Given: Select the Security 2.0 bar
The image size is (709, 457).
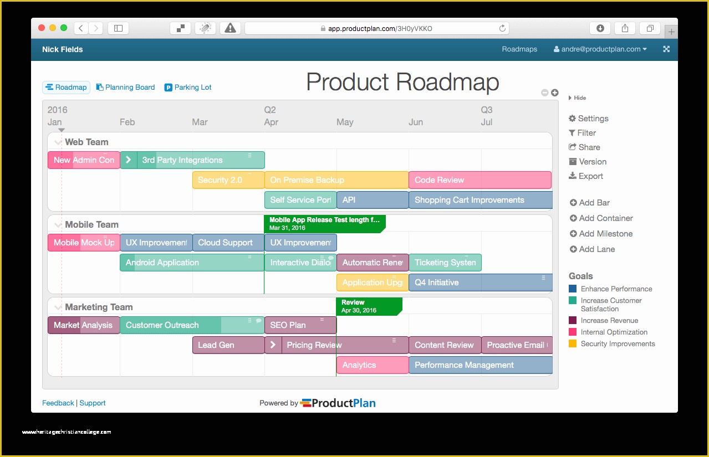Looking at the screenshot, I should pyautogui.click(x=228, y=180).
